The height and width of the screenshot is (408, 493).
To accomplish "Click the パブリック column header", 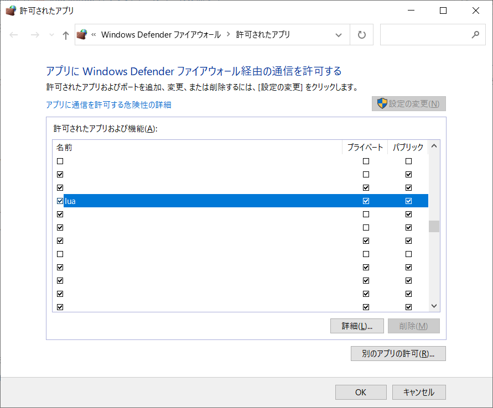I will pyautogui.click(x=408, y=147).
